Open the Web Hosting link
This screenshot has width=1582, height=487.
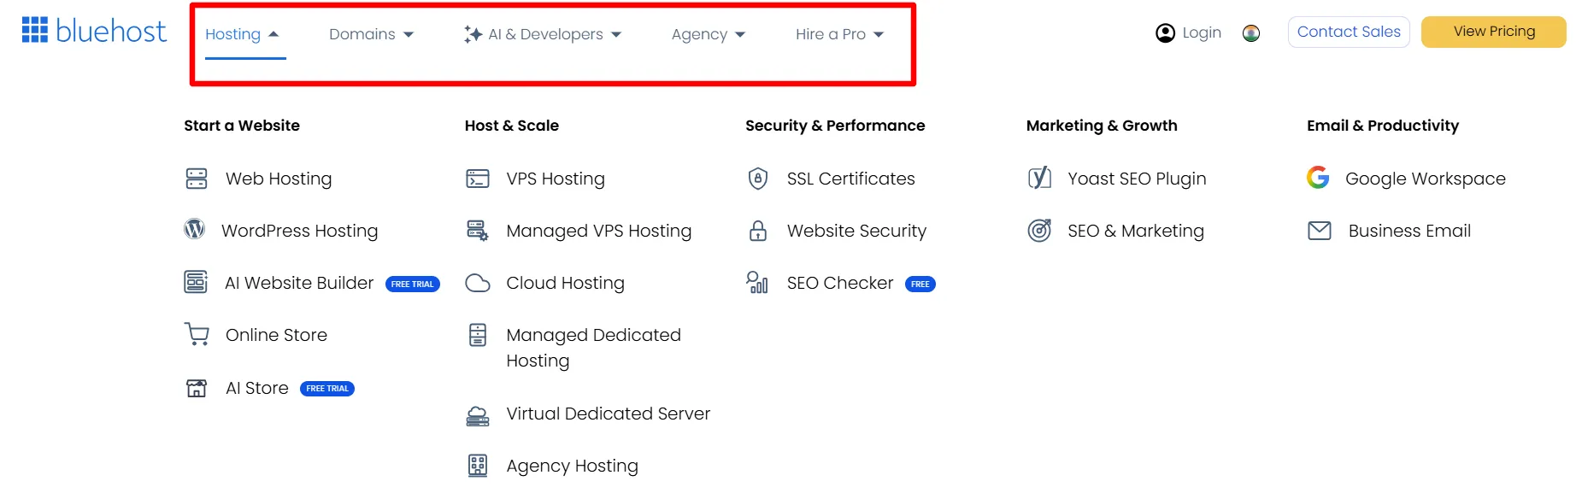click(x=279, y=179)
